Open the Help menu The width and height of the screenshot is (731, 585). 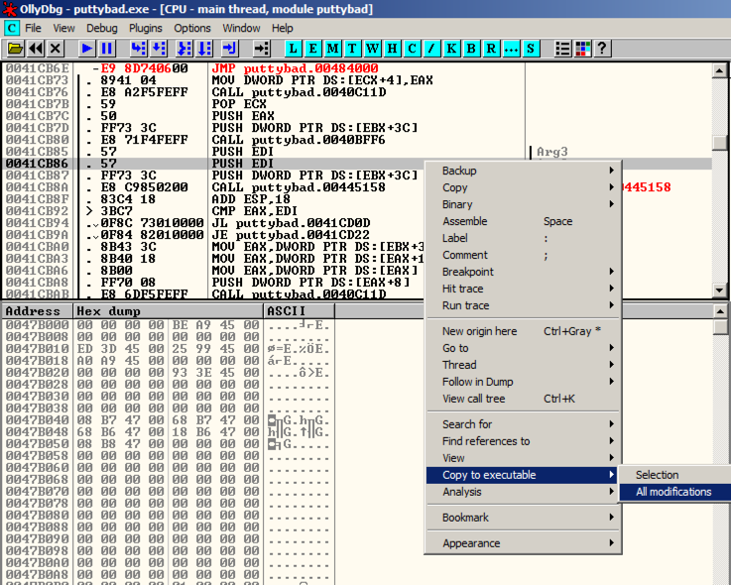coord(282,28)
